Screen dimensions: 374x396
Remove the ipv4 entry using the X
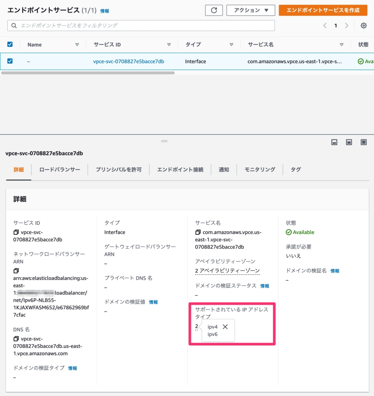click(x=225, y=327)
